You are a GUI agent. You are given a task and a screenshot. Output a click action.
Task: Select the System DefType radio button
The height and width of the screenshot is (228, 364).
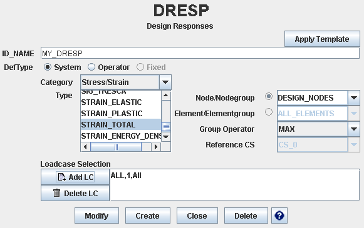[48, 67]
